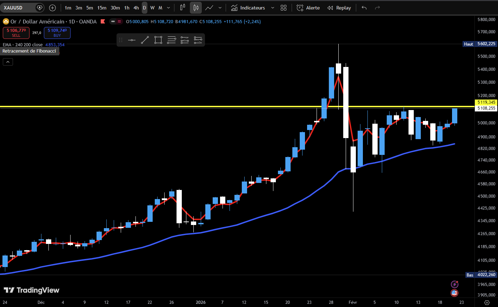Select the diagonal trend line tool
This screenshot has height=307, width=498.
pos(145,40)
